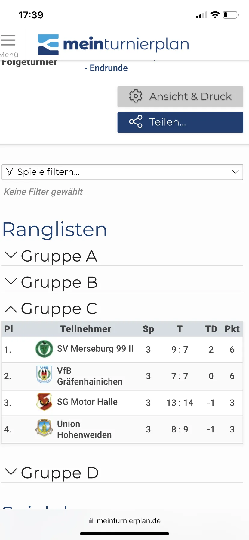Tap the Union Hohenweiden crest
This screenshot has width=249, height=540.
[44, 428]
